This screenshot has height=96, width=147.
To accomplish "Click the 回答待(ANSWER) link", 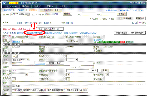I will 35,33.
